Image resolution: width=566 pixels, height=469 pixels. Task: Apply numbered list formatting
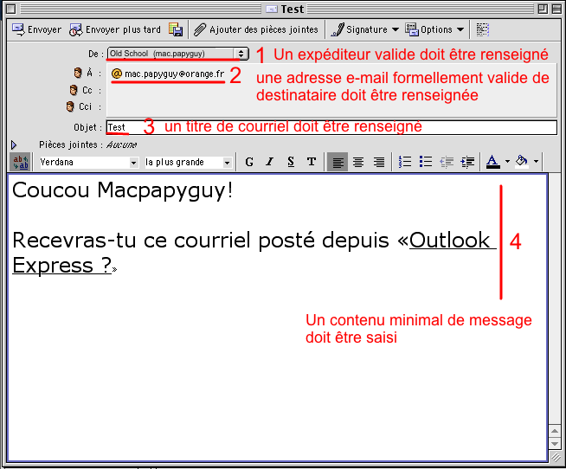[405, 162]
